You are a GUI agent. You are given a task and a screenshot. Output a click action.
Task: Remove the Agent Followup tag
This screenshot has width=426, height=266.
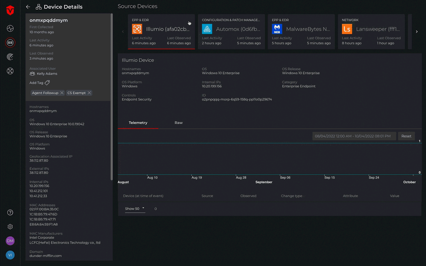(62, 93)
